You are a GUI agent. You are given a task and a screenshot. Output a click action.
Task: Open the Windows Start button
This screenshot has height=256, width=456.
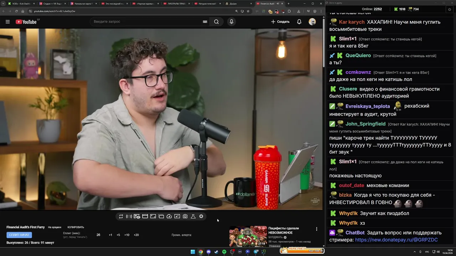coord(193,252)
